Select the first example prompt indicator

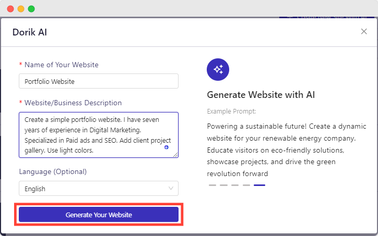[x=212, y=185]
